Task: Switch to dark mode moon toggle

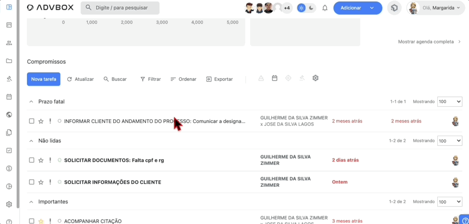Action: coord(311,8)
